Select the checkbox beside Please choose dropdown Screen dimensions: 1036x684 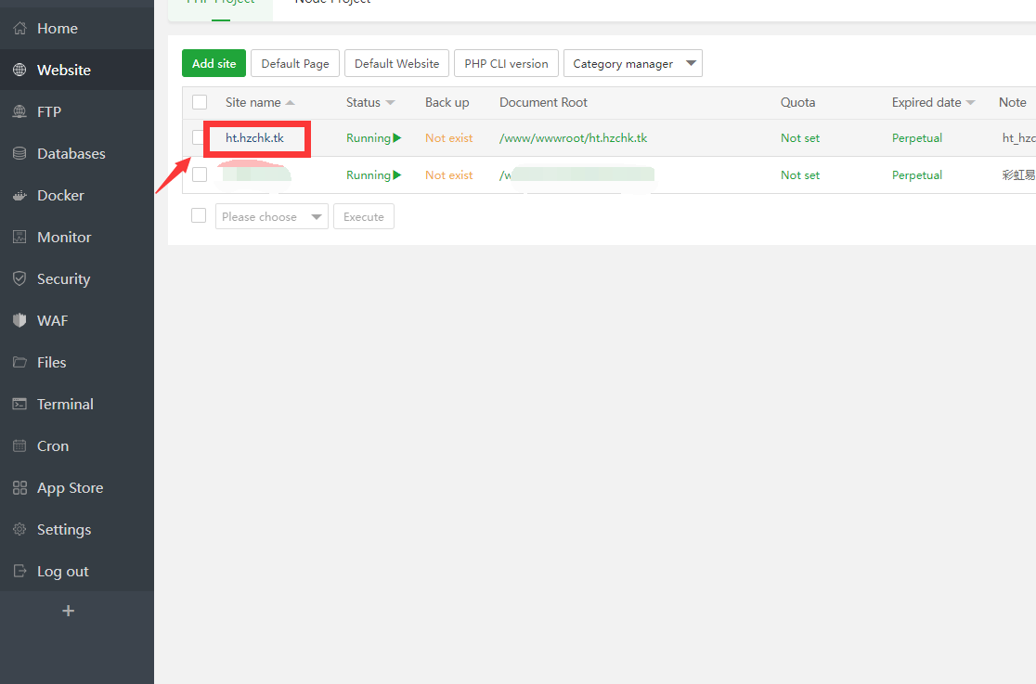pyautogui.click(x=199, y=215)
